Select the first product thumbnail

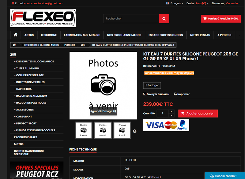(84, 130)
